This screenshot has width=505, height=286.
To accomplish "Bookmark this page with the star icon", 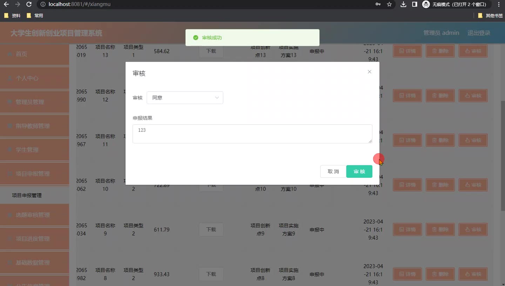I will (x=389, y=5).
